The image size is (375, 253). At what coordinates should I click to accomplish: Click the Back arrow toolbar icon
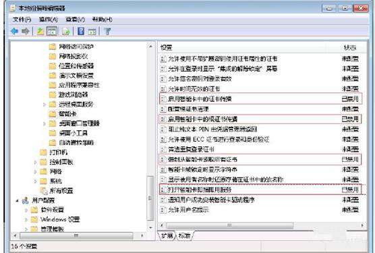pyautogui.click(x=15, y=31)
